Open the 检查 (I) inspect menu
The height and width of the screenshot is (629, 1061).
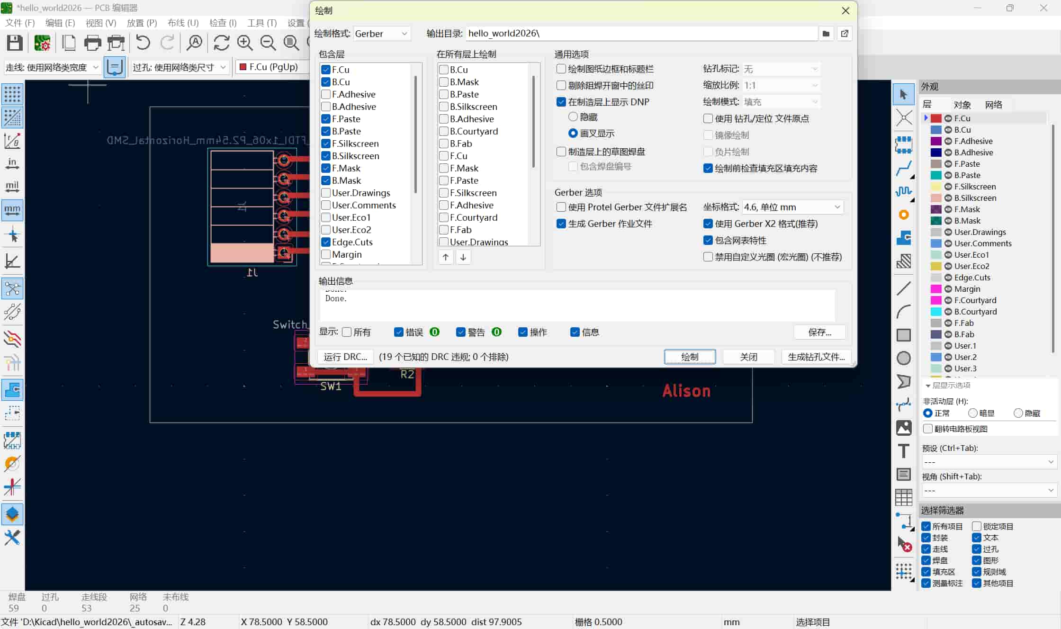click(223, 23)
